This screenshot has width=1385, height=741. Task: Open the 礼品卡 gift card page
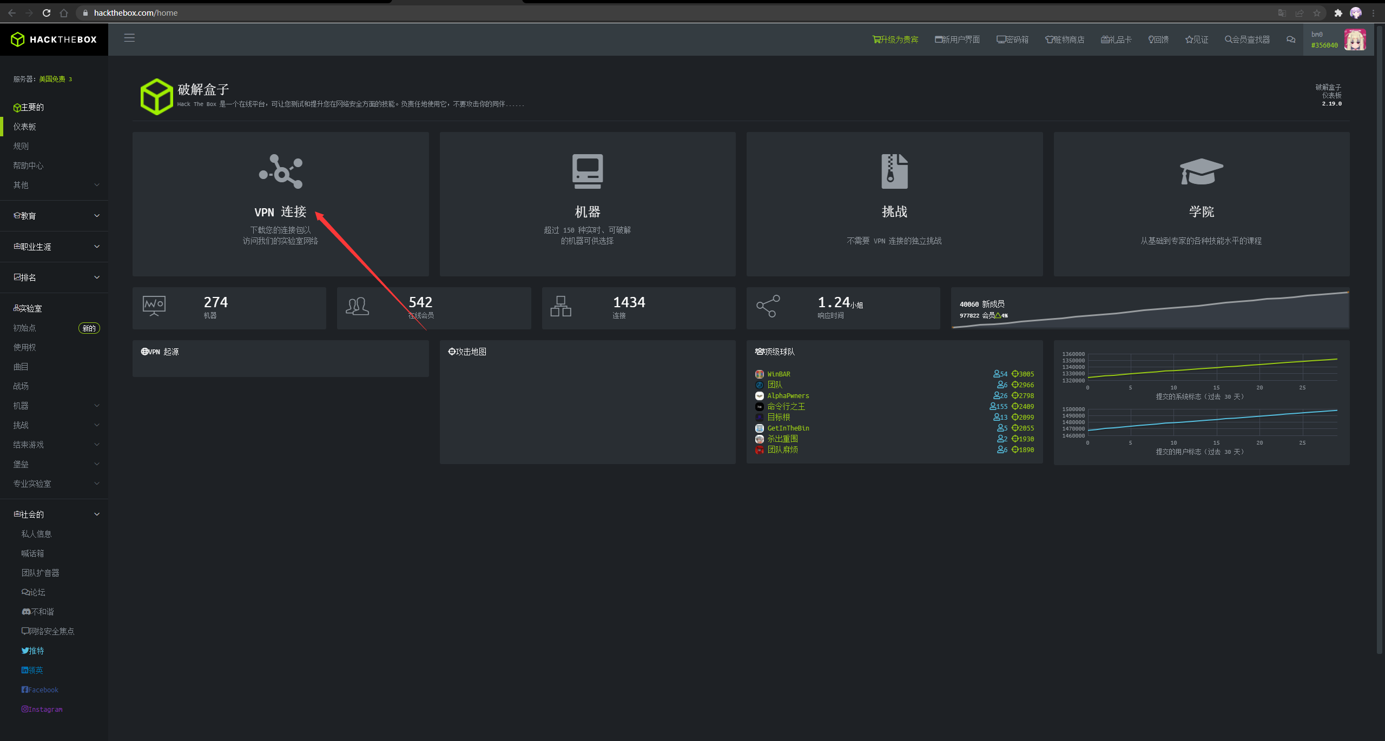(1116, 39)
